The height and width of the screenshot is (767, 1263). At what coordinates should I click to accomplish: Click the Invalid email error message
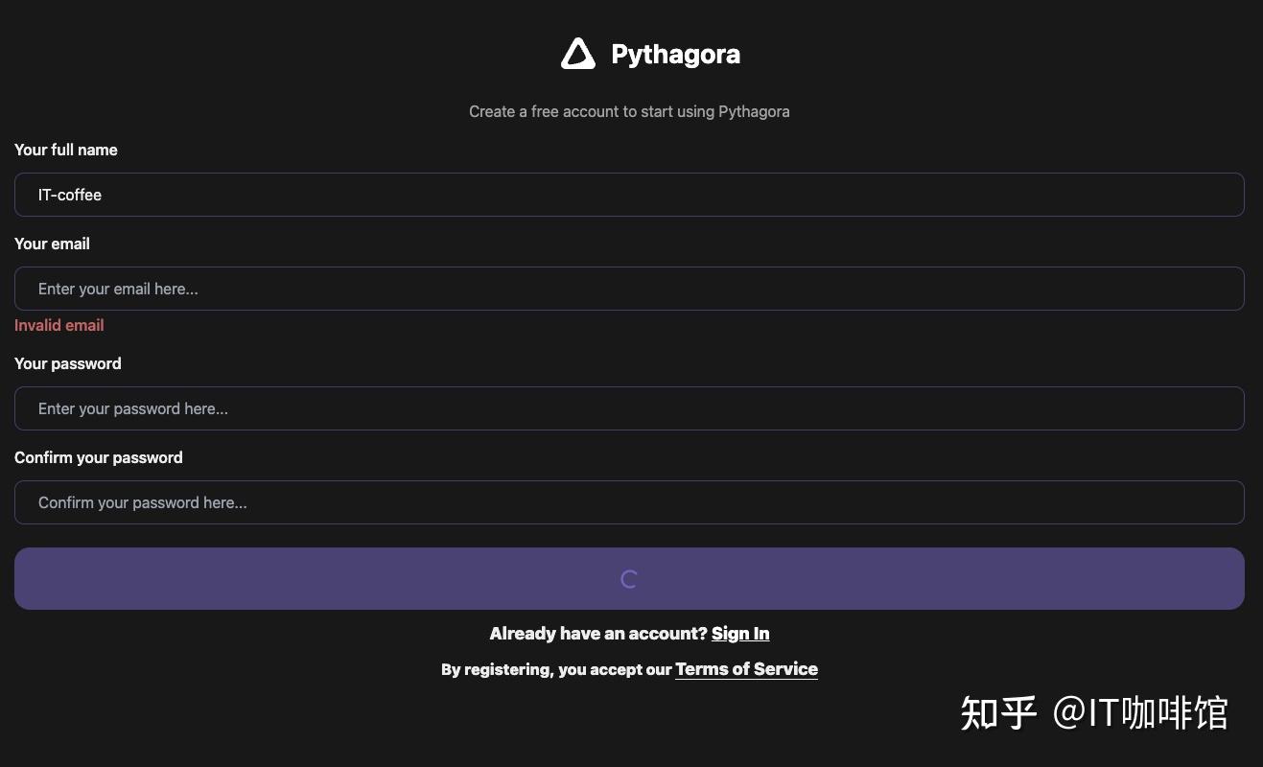click(x=58, y=325)
